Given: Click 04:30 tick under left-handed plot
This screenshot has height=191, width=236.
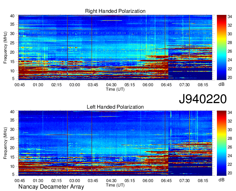Looking at the screenshot, I should pyautogui.click(x=111, y=181).
